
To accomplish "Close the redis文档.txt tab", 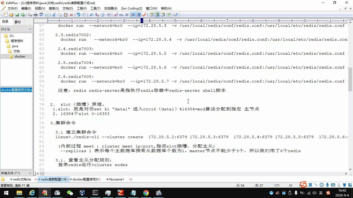I will 36,179.
